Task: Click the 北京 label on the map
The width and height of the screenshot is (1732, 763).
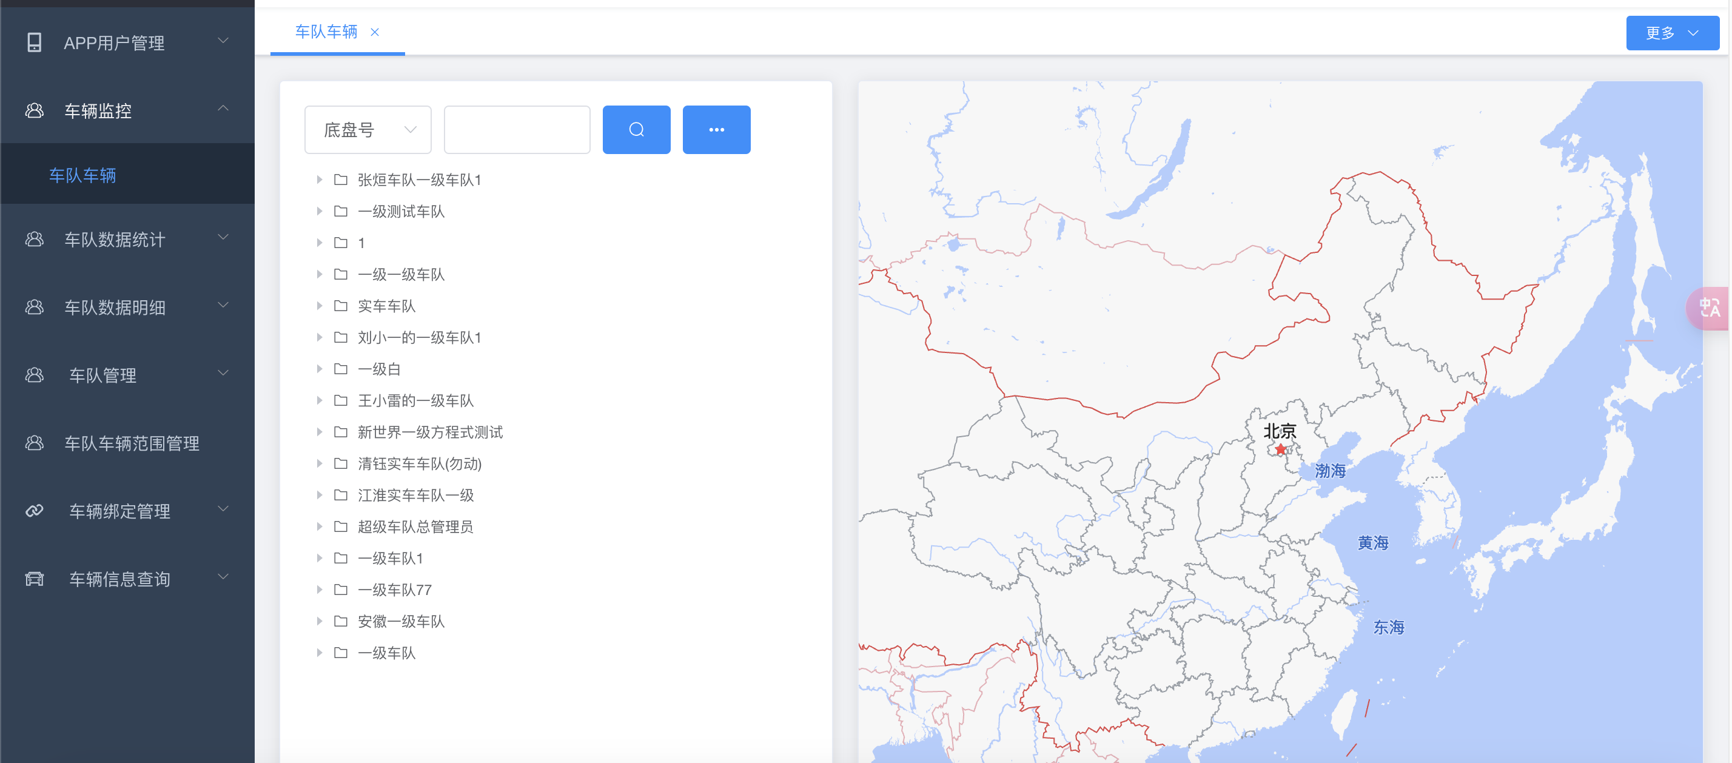Action: [1280, 431]
